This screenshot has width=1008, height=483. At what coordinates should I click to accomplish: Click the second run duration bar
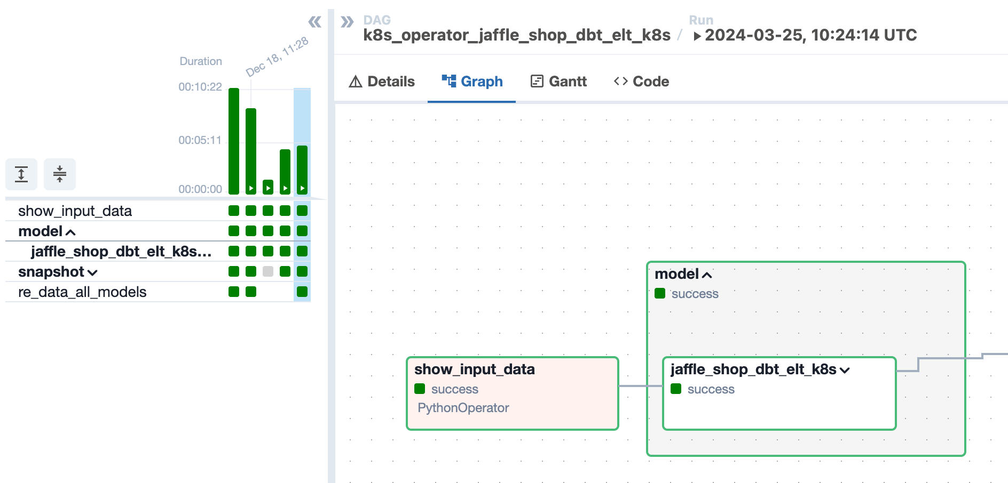coord(251,151)
